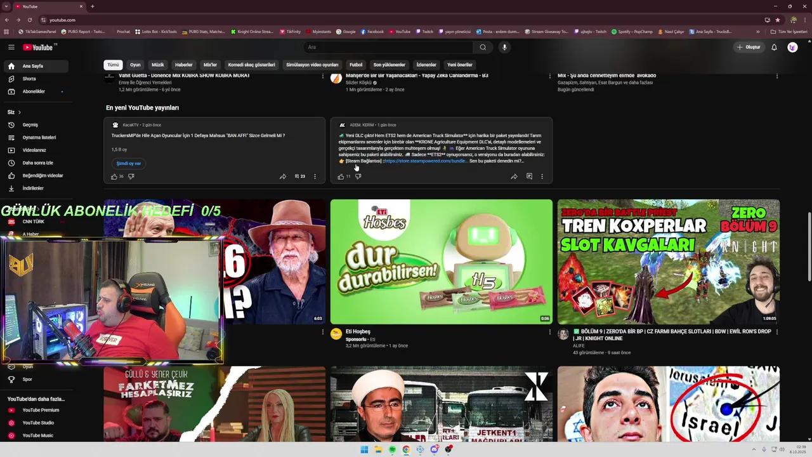
Task: Expand hidden bookmarks chevron
Action: pos(757,31)
